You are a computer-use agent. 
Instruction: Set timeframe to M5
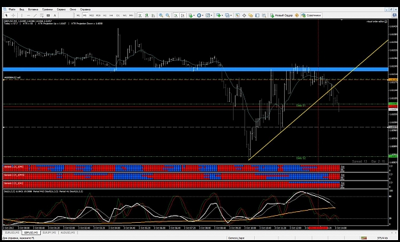pyautogui.click(x=84, y=15)
